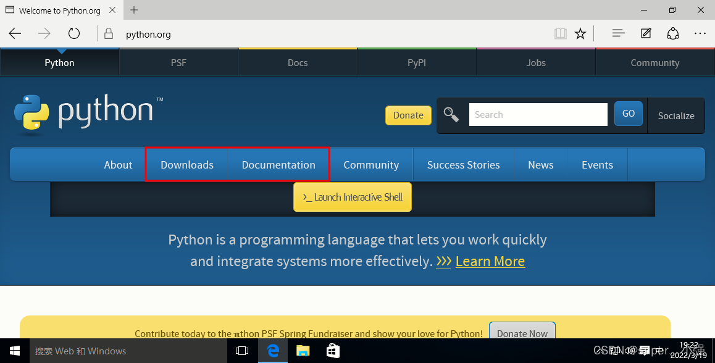The width and height of the screenshot is (715, 363).
Task: Open File Explorer from taskbar
Action: [x=303, y=351]
